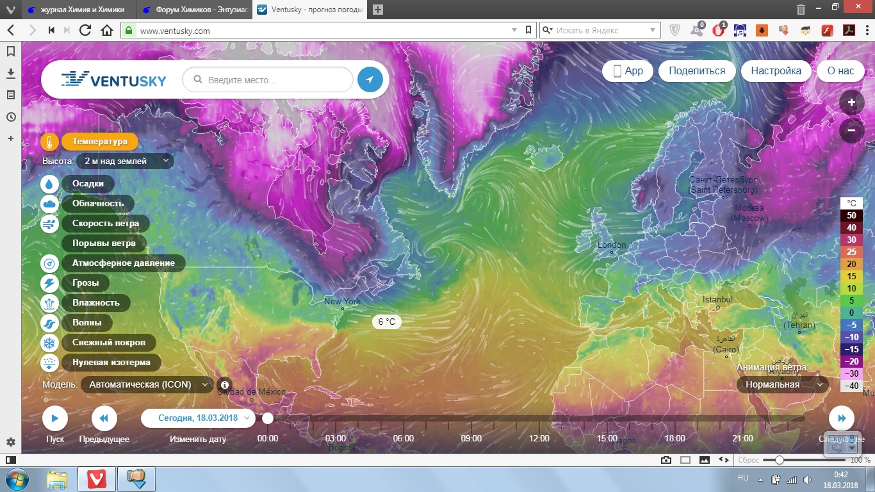Zoom out the map with minus button
Screen dimensions: 875x492
(x=851, y=131)
